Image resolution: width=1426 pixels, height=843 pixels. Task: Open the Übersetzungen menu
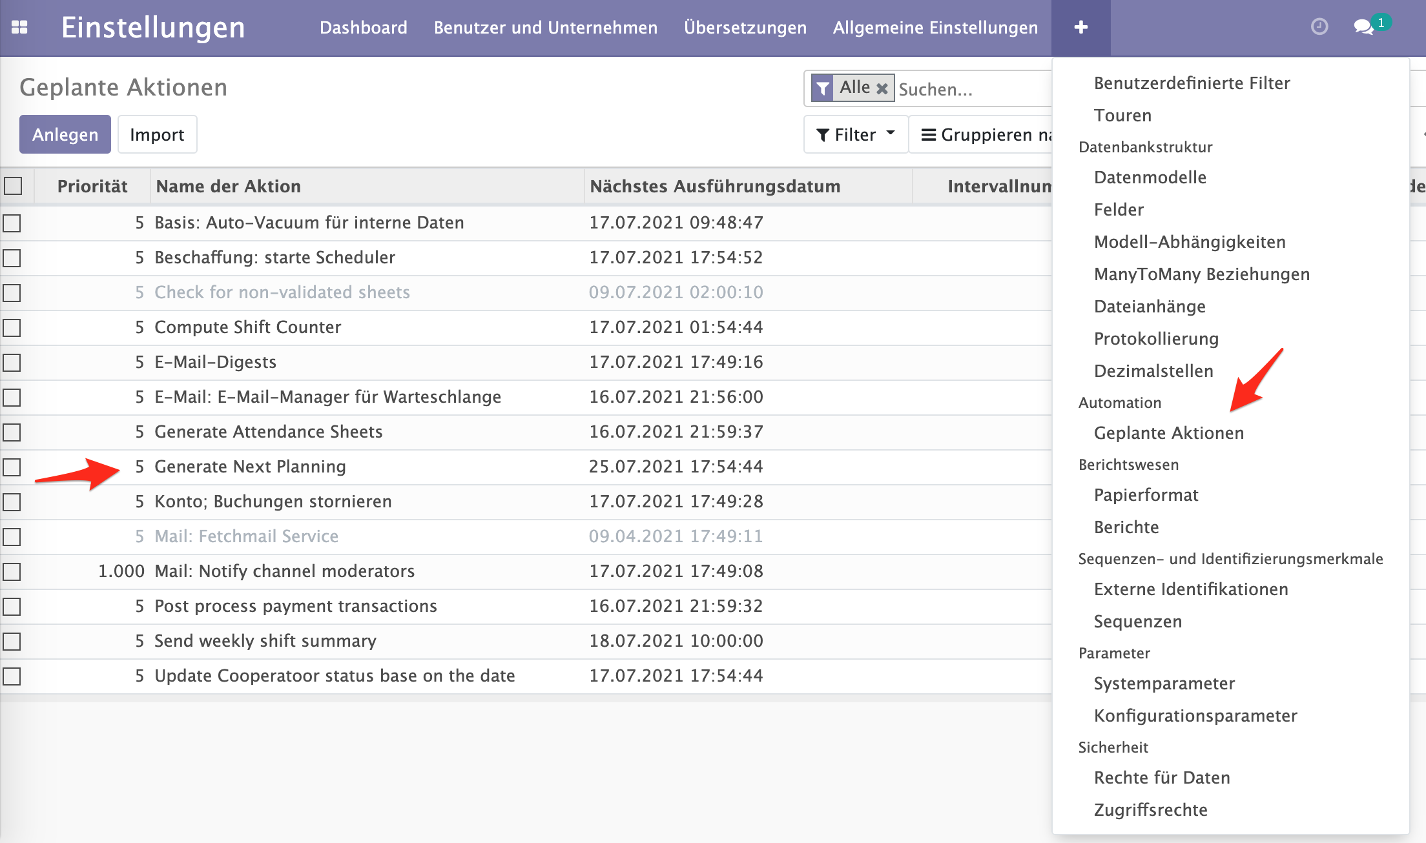click(745, 28)
